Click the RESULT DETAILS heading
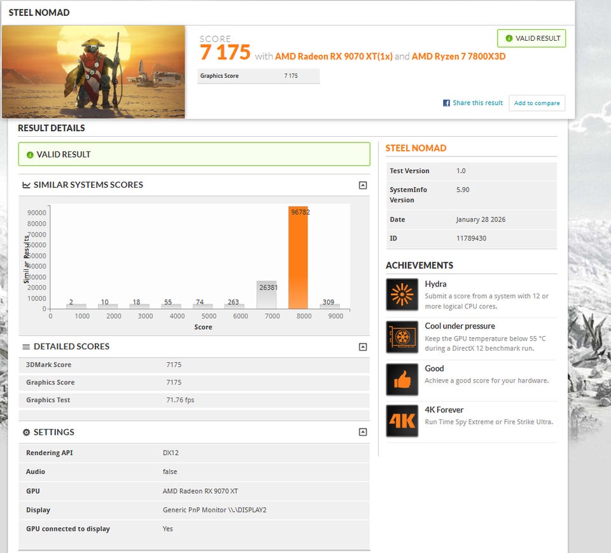This screenshot has height=553, width=611. tap(52, 128)
